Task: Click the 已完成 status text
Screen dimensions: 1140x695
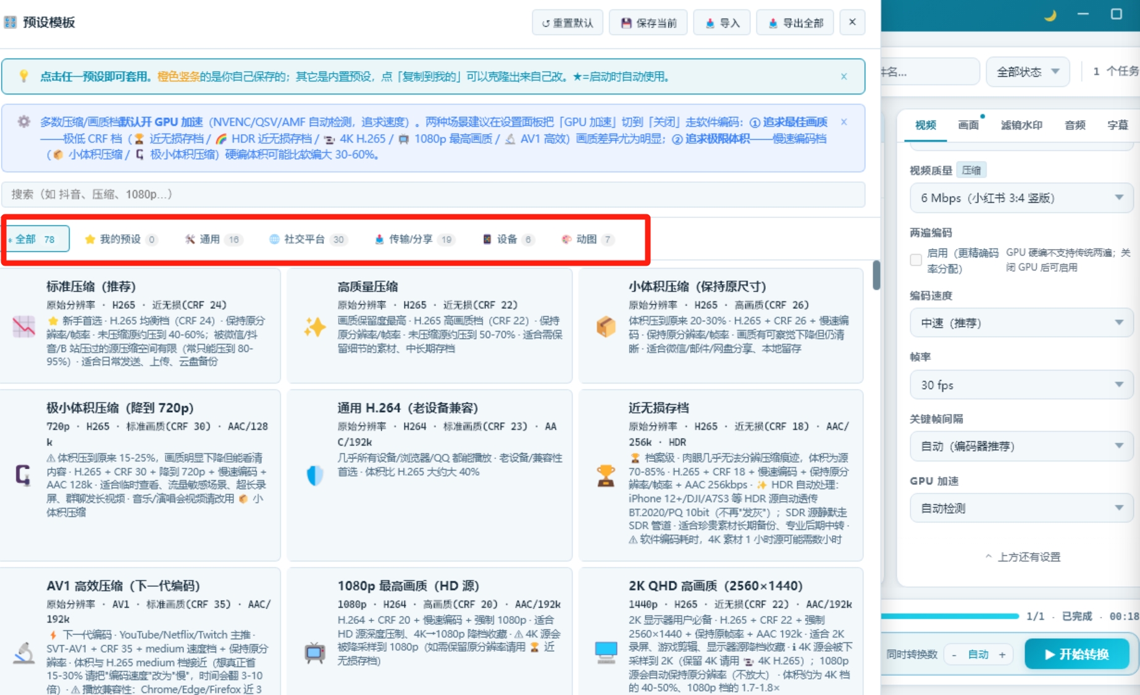Action: (1077, 616)
